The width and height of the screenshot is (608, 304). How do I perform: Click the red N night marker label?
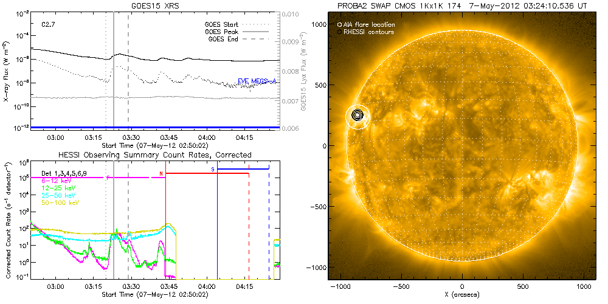(161, 173)
